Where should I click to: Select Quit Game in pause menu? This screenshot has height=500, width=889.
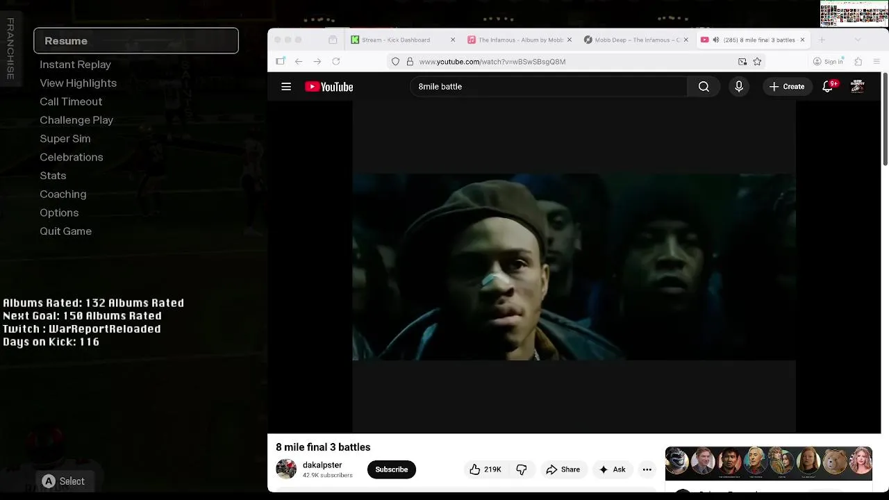click(x=65, y=231)
